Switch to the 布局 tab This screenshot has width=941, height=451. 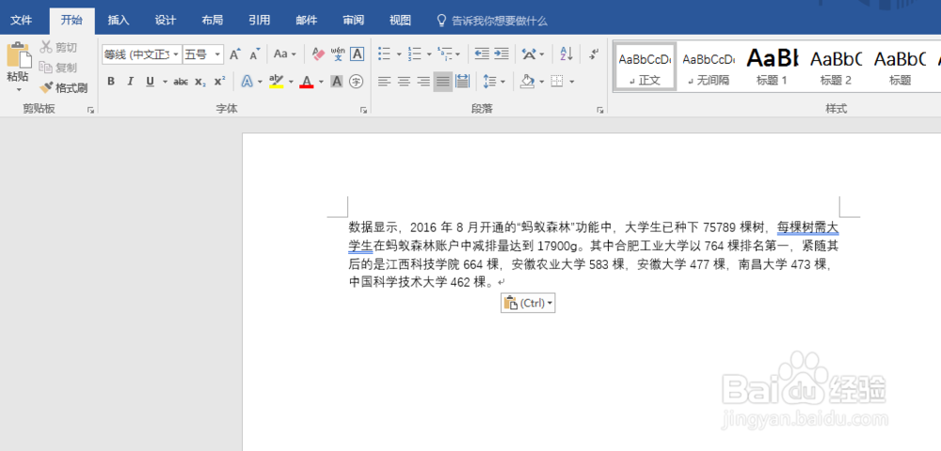pos(212,21)
